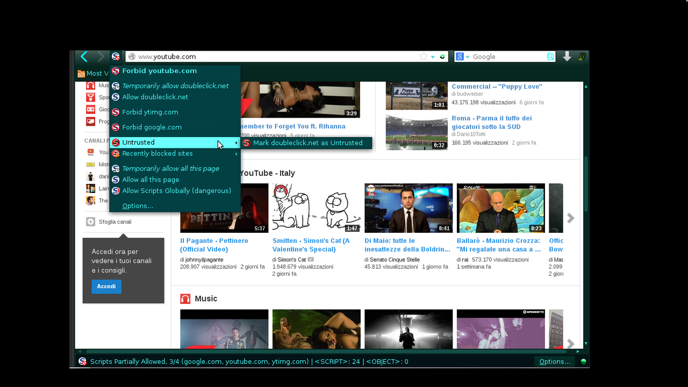Run the search with the magnifier icon
Image resolution: width=688 pixels, height=387 pixels.
tap(550, 56)
